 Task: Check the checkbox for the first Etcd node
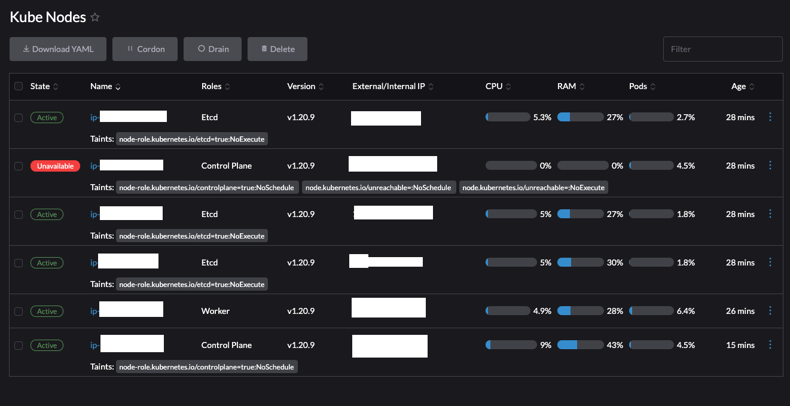pyautogui.click(x=19, y=117)
